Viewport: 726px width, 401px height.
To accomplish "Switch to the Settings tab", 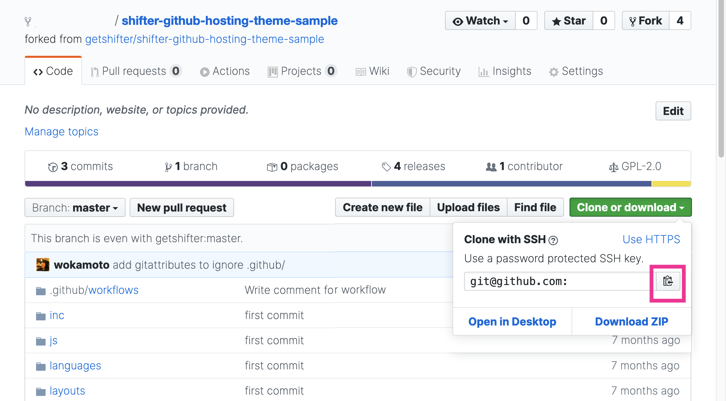I will [x=576, y=71].
